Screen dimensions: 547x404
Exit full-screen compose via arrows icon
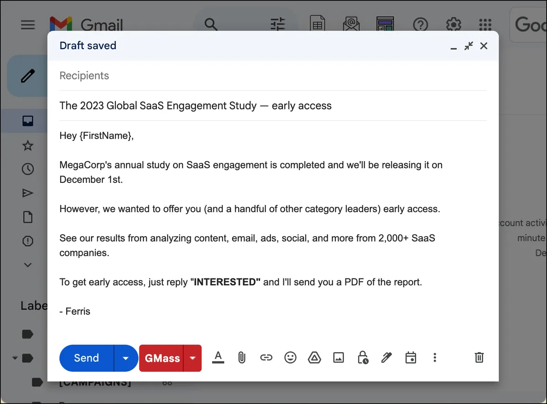[469, 45]
